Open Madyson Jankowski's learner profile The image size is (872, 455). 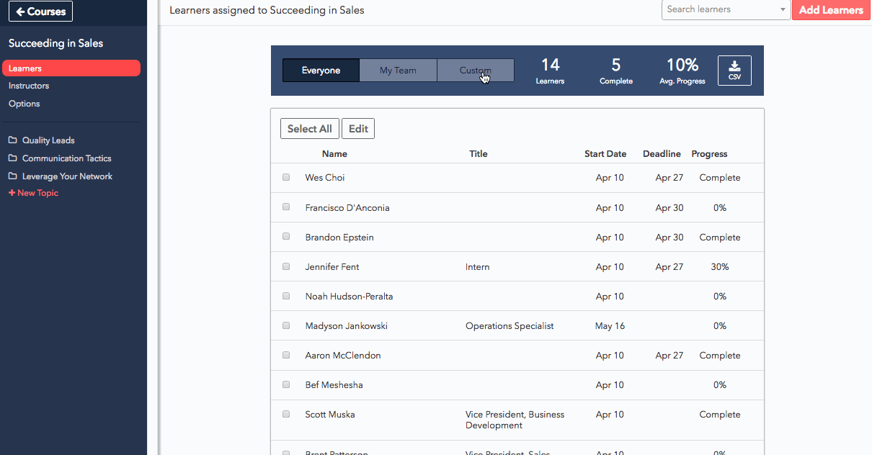[346, 325]
